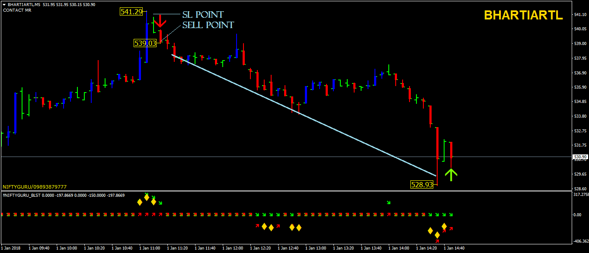589x253 pixels.
Task: Select the green up arrow buy signal
Action: (x=451, y=174)
